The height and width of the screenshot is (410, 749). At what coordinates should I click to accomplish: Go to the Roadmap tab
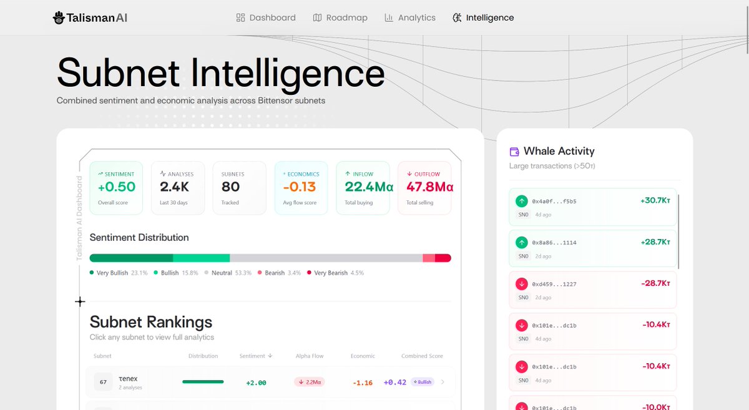[x=340, y=17]
